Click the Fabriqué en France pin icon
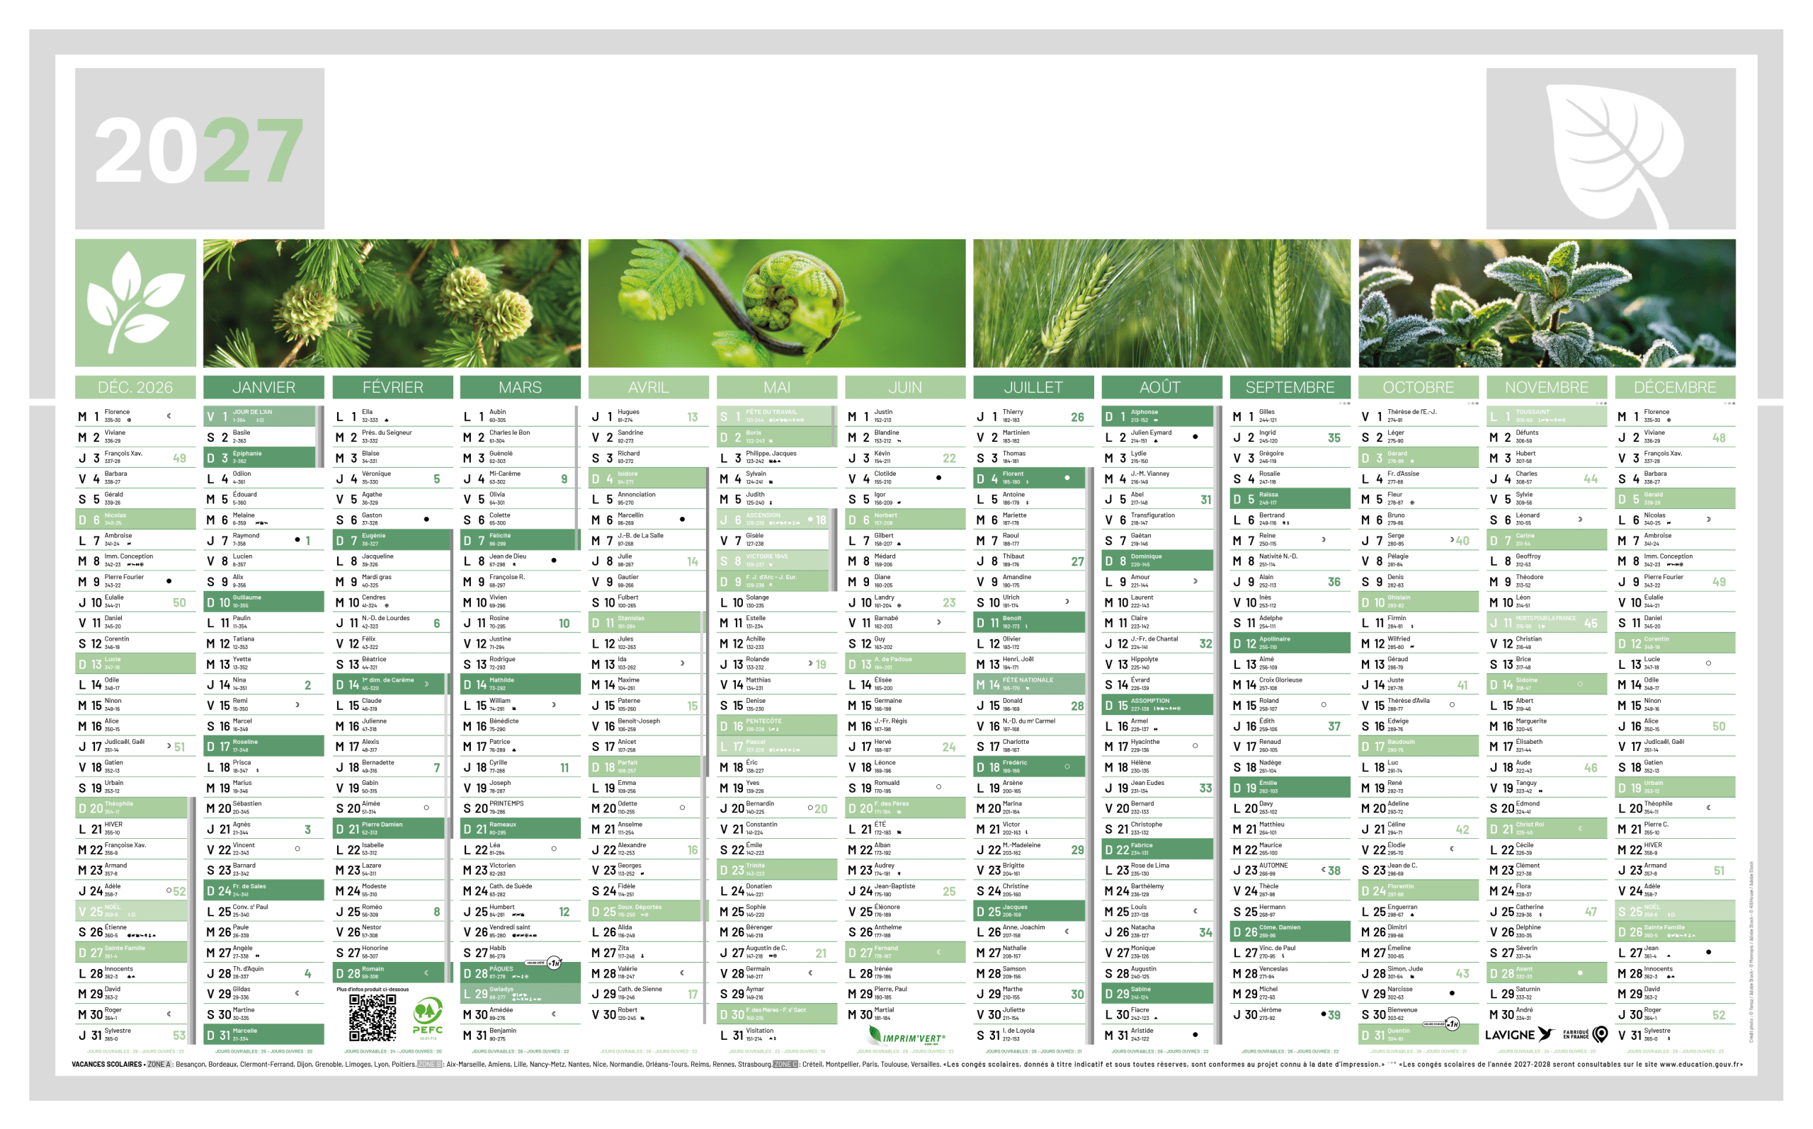1813x1129 pixels. [x=1600, y=1034]
